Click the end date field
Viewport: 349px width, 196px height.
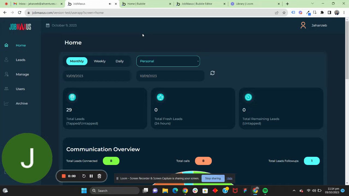tap(170, 76)
